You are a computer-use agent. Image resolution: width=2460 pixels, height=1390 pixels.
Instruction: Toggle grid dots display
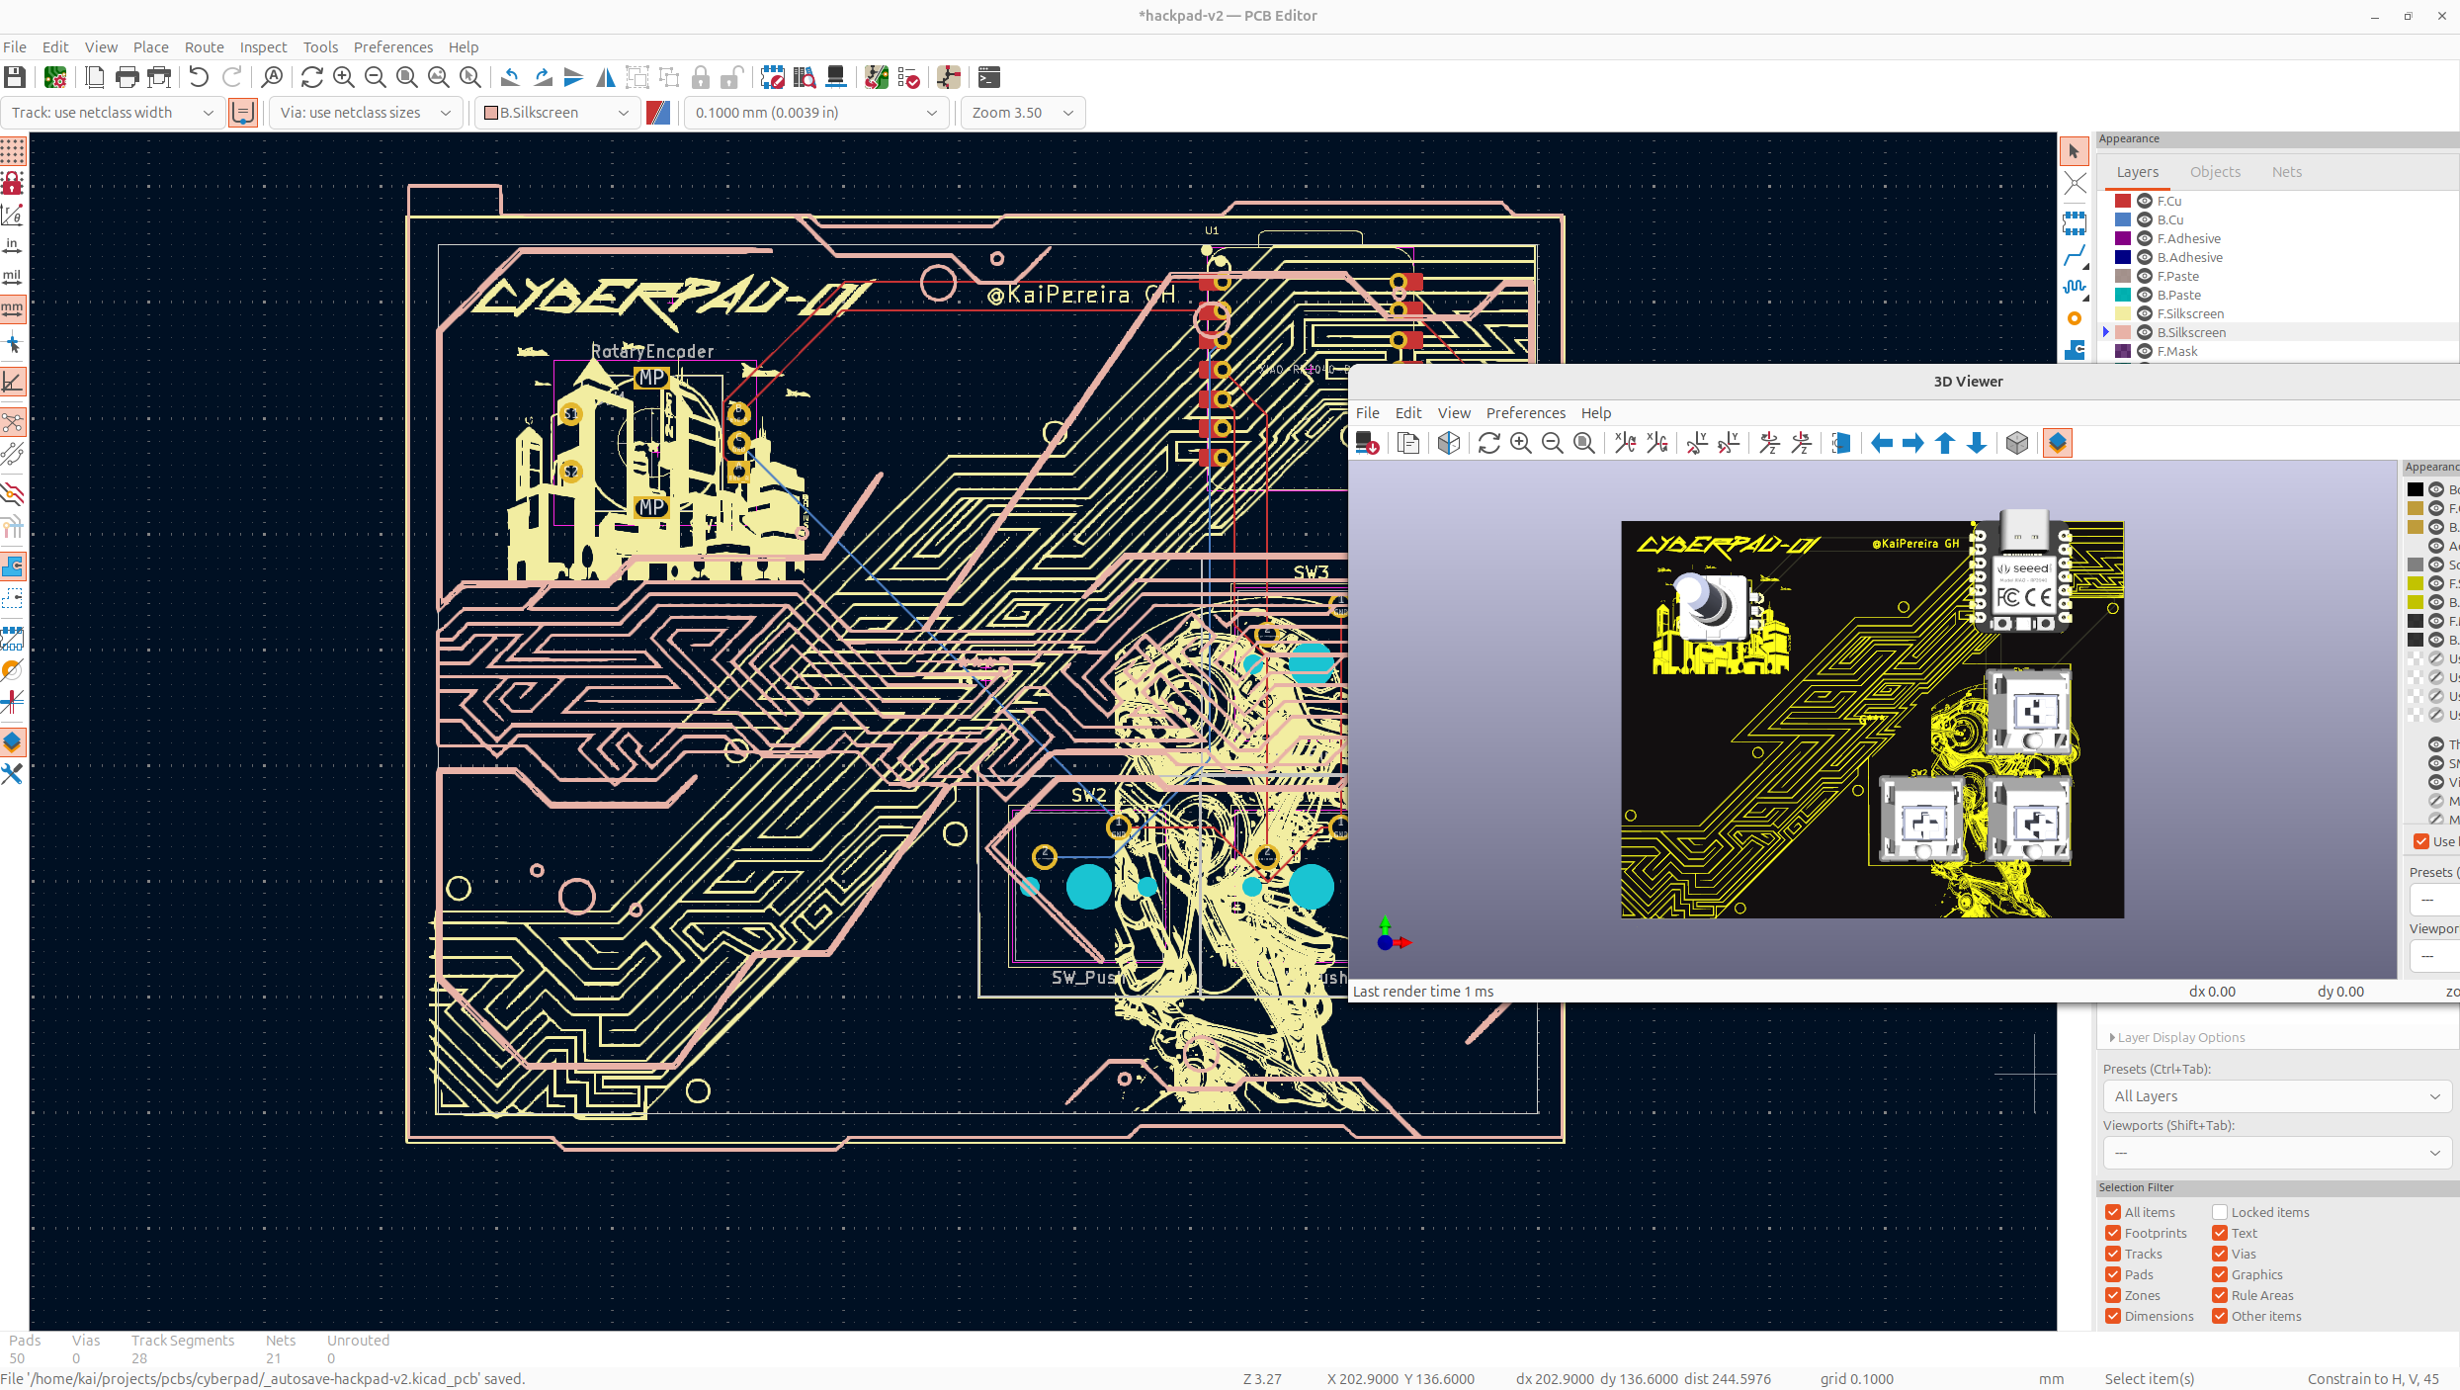tap(13, 151)
